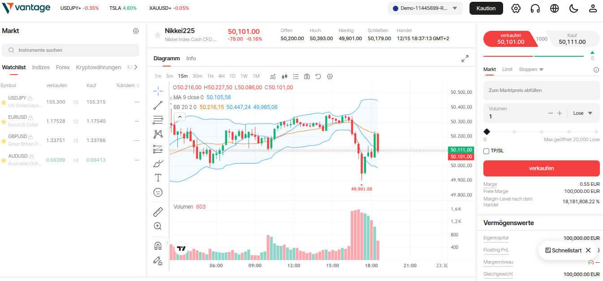Viewport: 603px width, 281px height.
Task: Open the emoji stickers tool
Action: [x=158, y=192]
